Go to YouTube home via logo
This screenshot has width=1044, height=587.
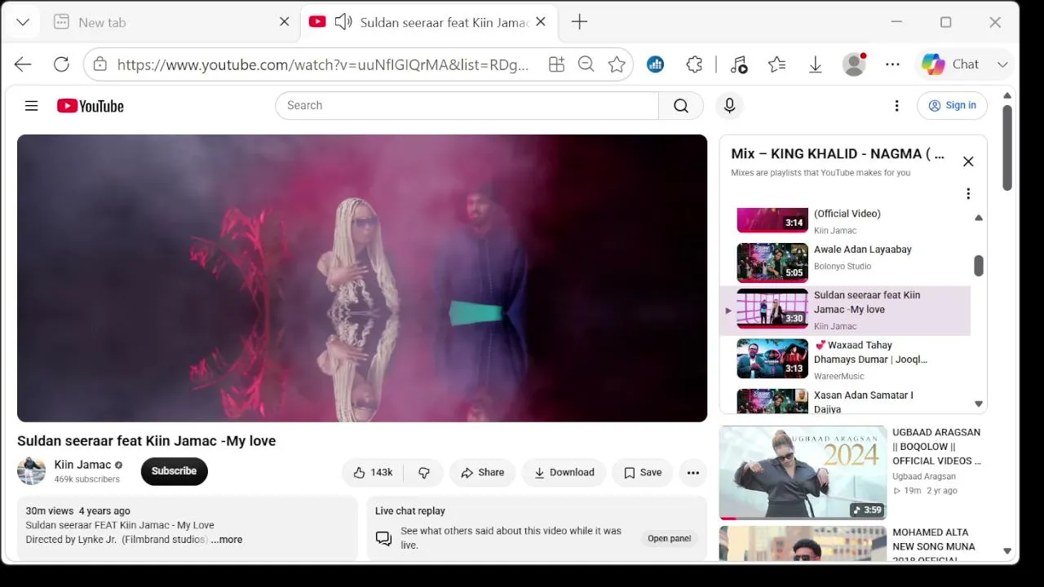[91, 106]
